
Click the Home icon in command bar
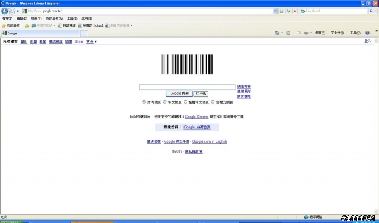coord(277,33)
